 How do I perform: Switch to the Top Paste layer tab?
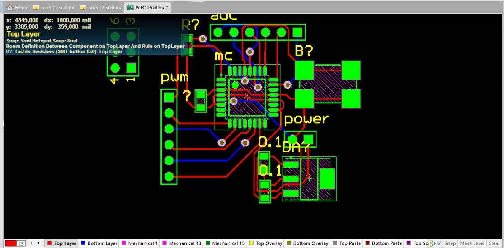coord(347,243)
